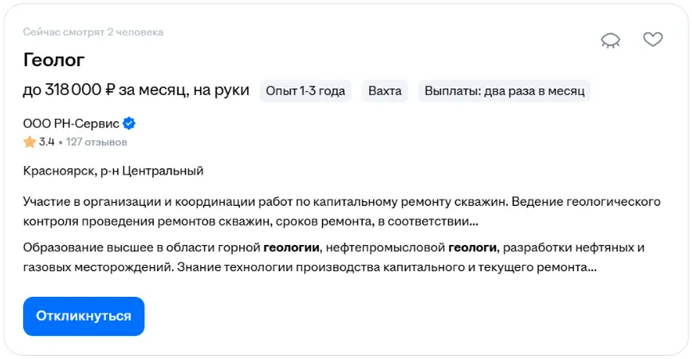Image resolution: width=692 pixels, height=359 pixels.
Task: Click the Выплаты: два раза в месяц tag
Action: tap(504, 91)
